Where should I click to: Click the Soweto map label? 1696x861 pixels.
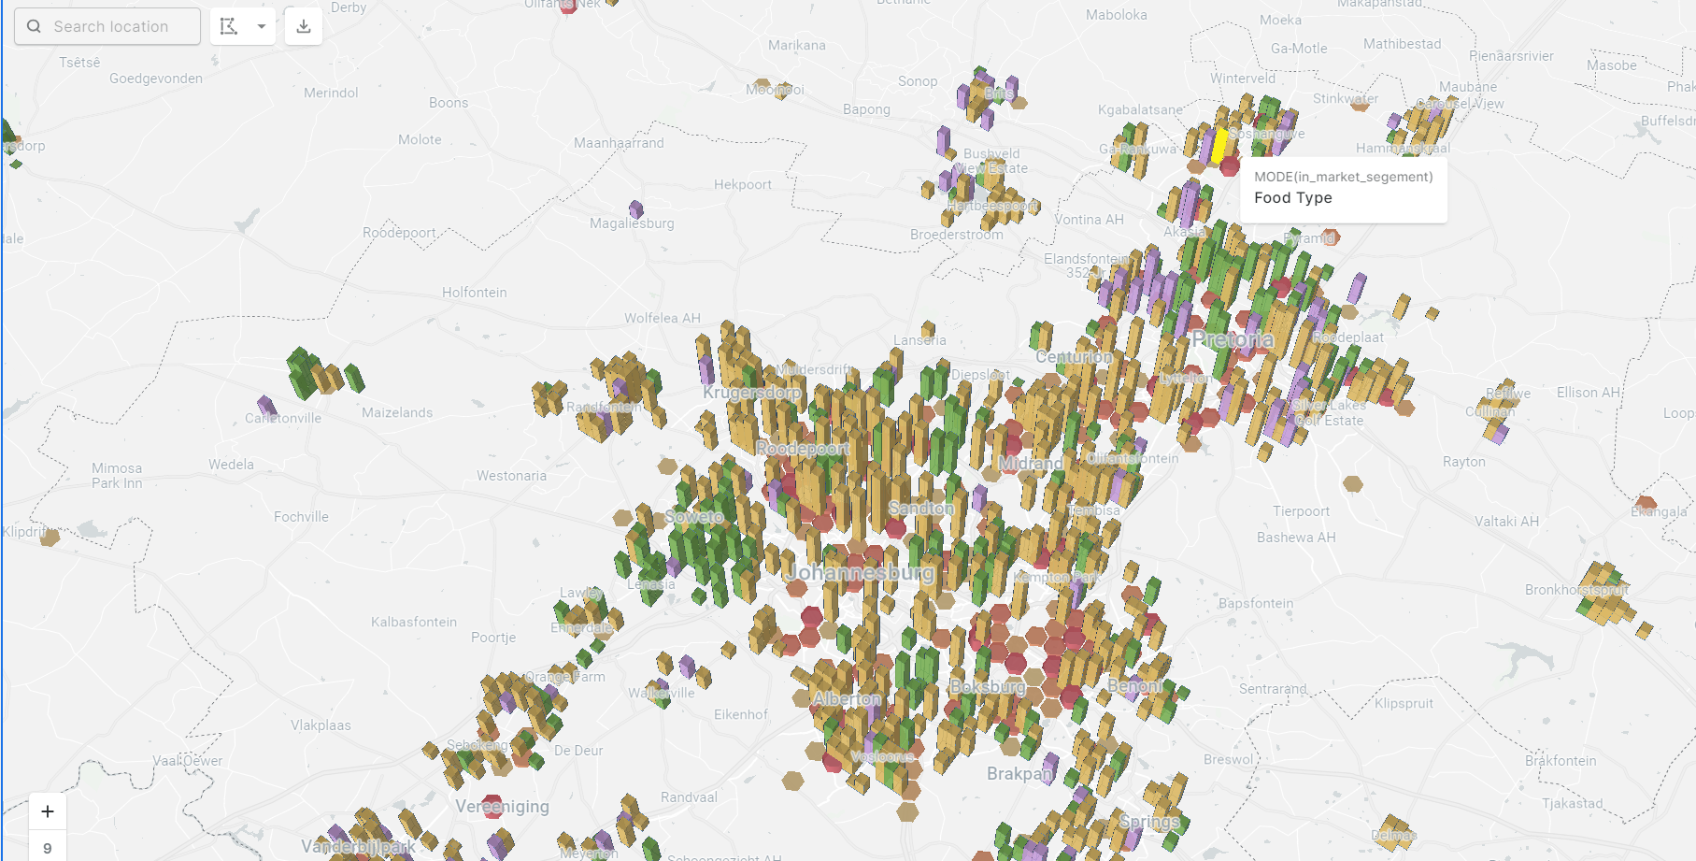694,516
